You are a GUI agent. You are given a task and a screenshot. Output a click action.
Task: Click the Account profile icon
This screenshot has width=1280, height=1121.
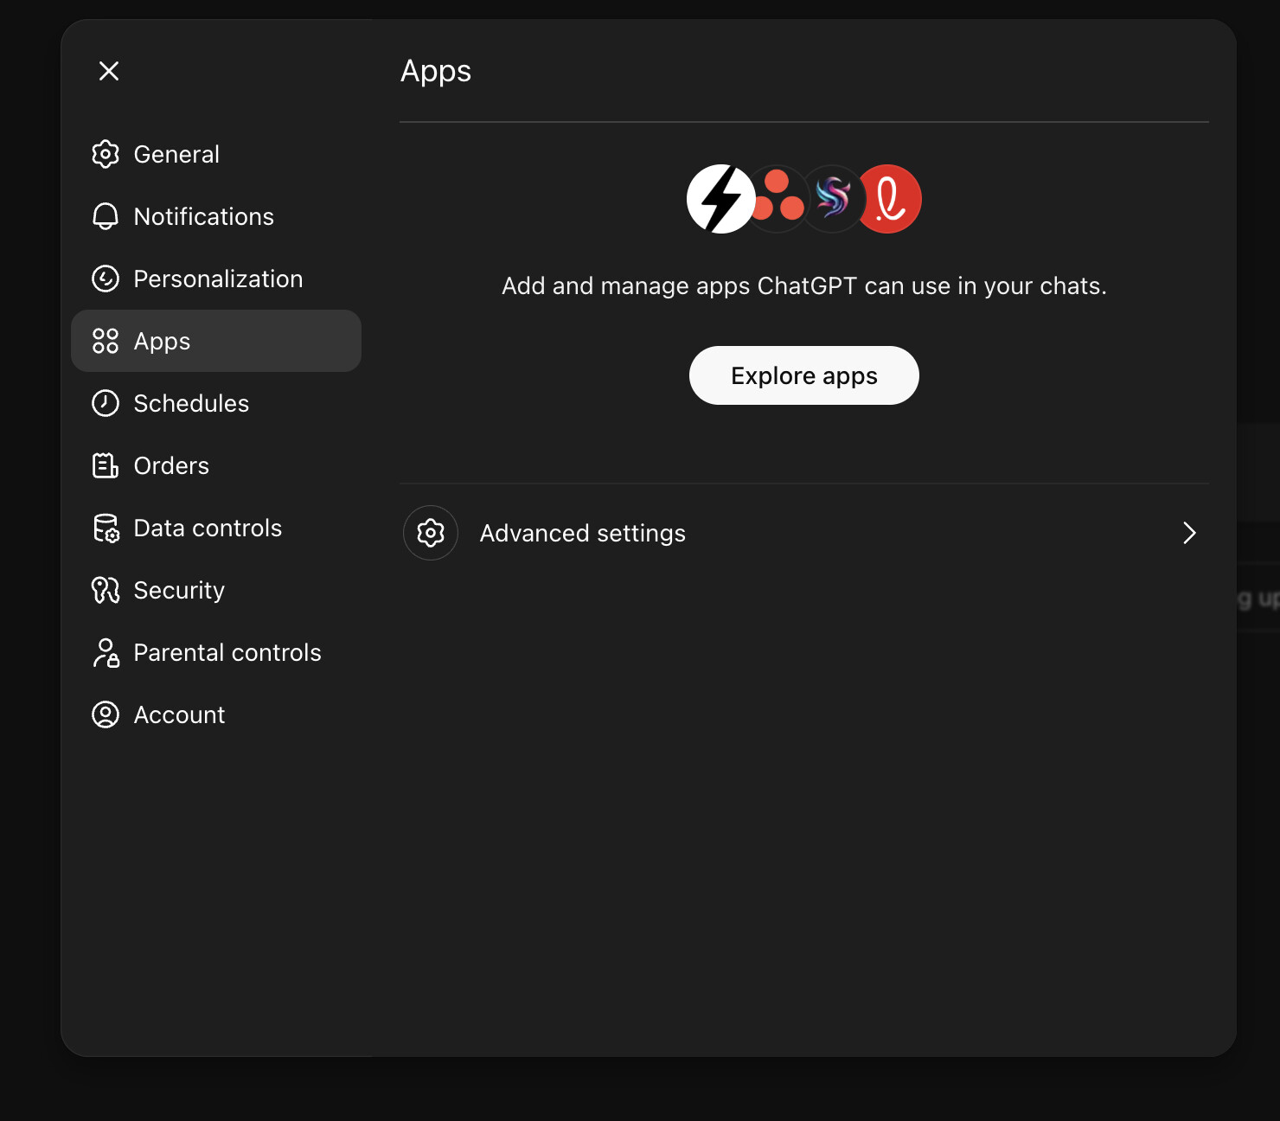pyautogui.click(x=106, y=714)
